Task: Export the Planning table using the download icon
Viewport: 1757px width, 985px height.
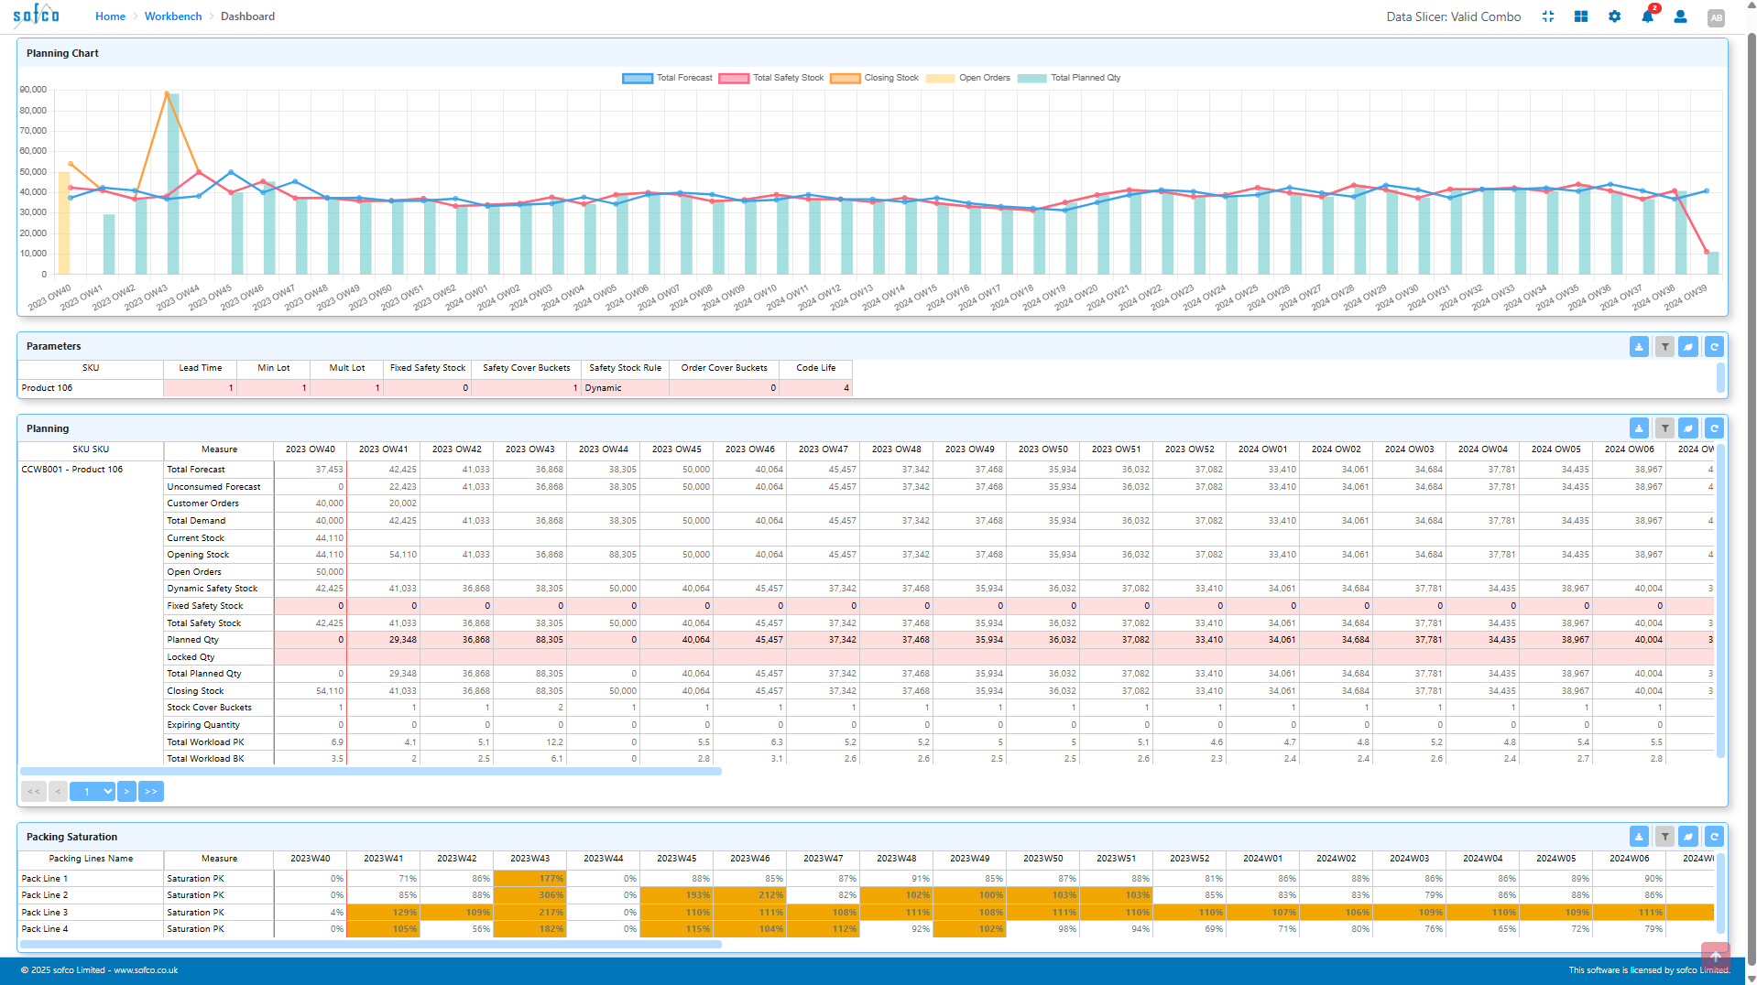Action: click(x=1639, y=428)
